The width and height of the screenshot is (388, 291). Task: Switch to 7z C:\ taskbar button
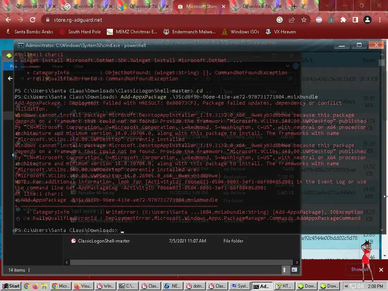pyautogui.click(x=128, y=286)
